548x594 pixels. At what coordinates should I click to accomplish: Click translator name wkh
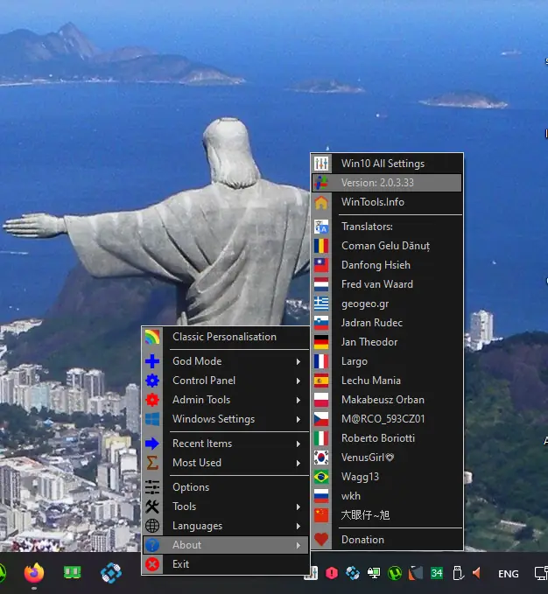(350, 496)
